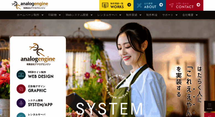Open the 会社概要 menu item
The image size is (215, 117).
pyautogui.click(x=188, y=15)
